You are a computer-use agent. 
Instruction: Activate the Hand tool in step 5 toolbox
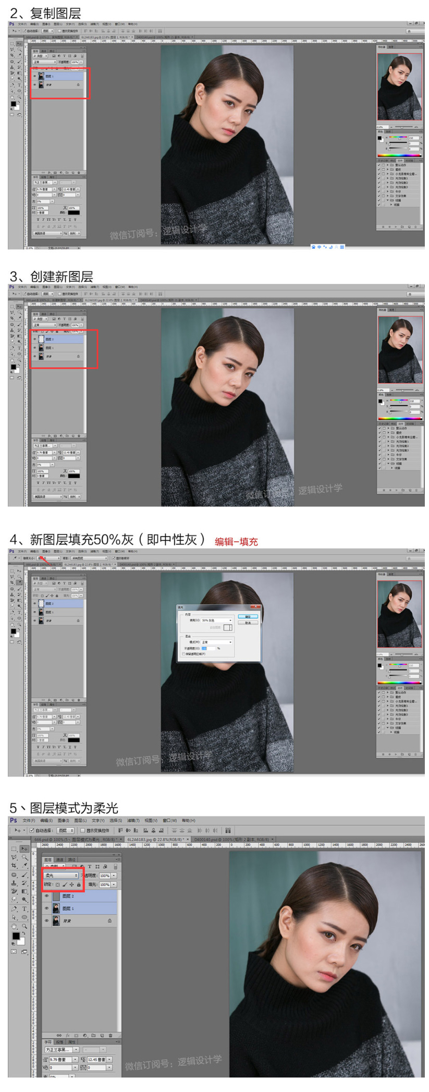pyautogui.click(x=14, y=926)
